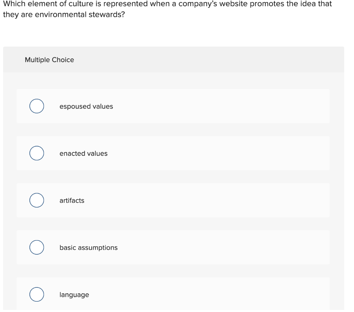Image resolution: width=354 pixels, height=312 pixels.
Task: Click the artifacts answer row
Action: (173, 200)
